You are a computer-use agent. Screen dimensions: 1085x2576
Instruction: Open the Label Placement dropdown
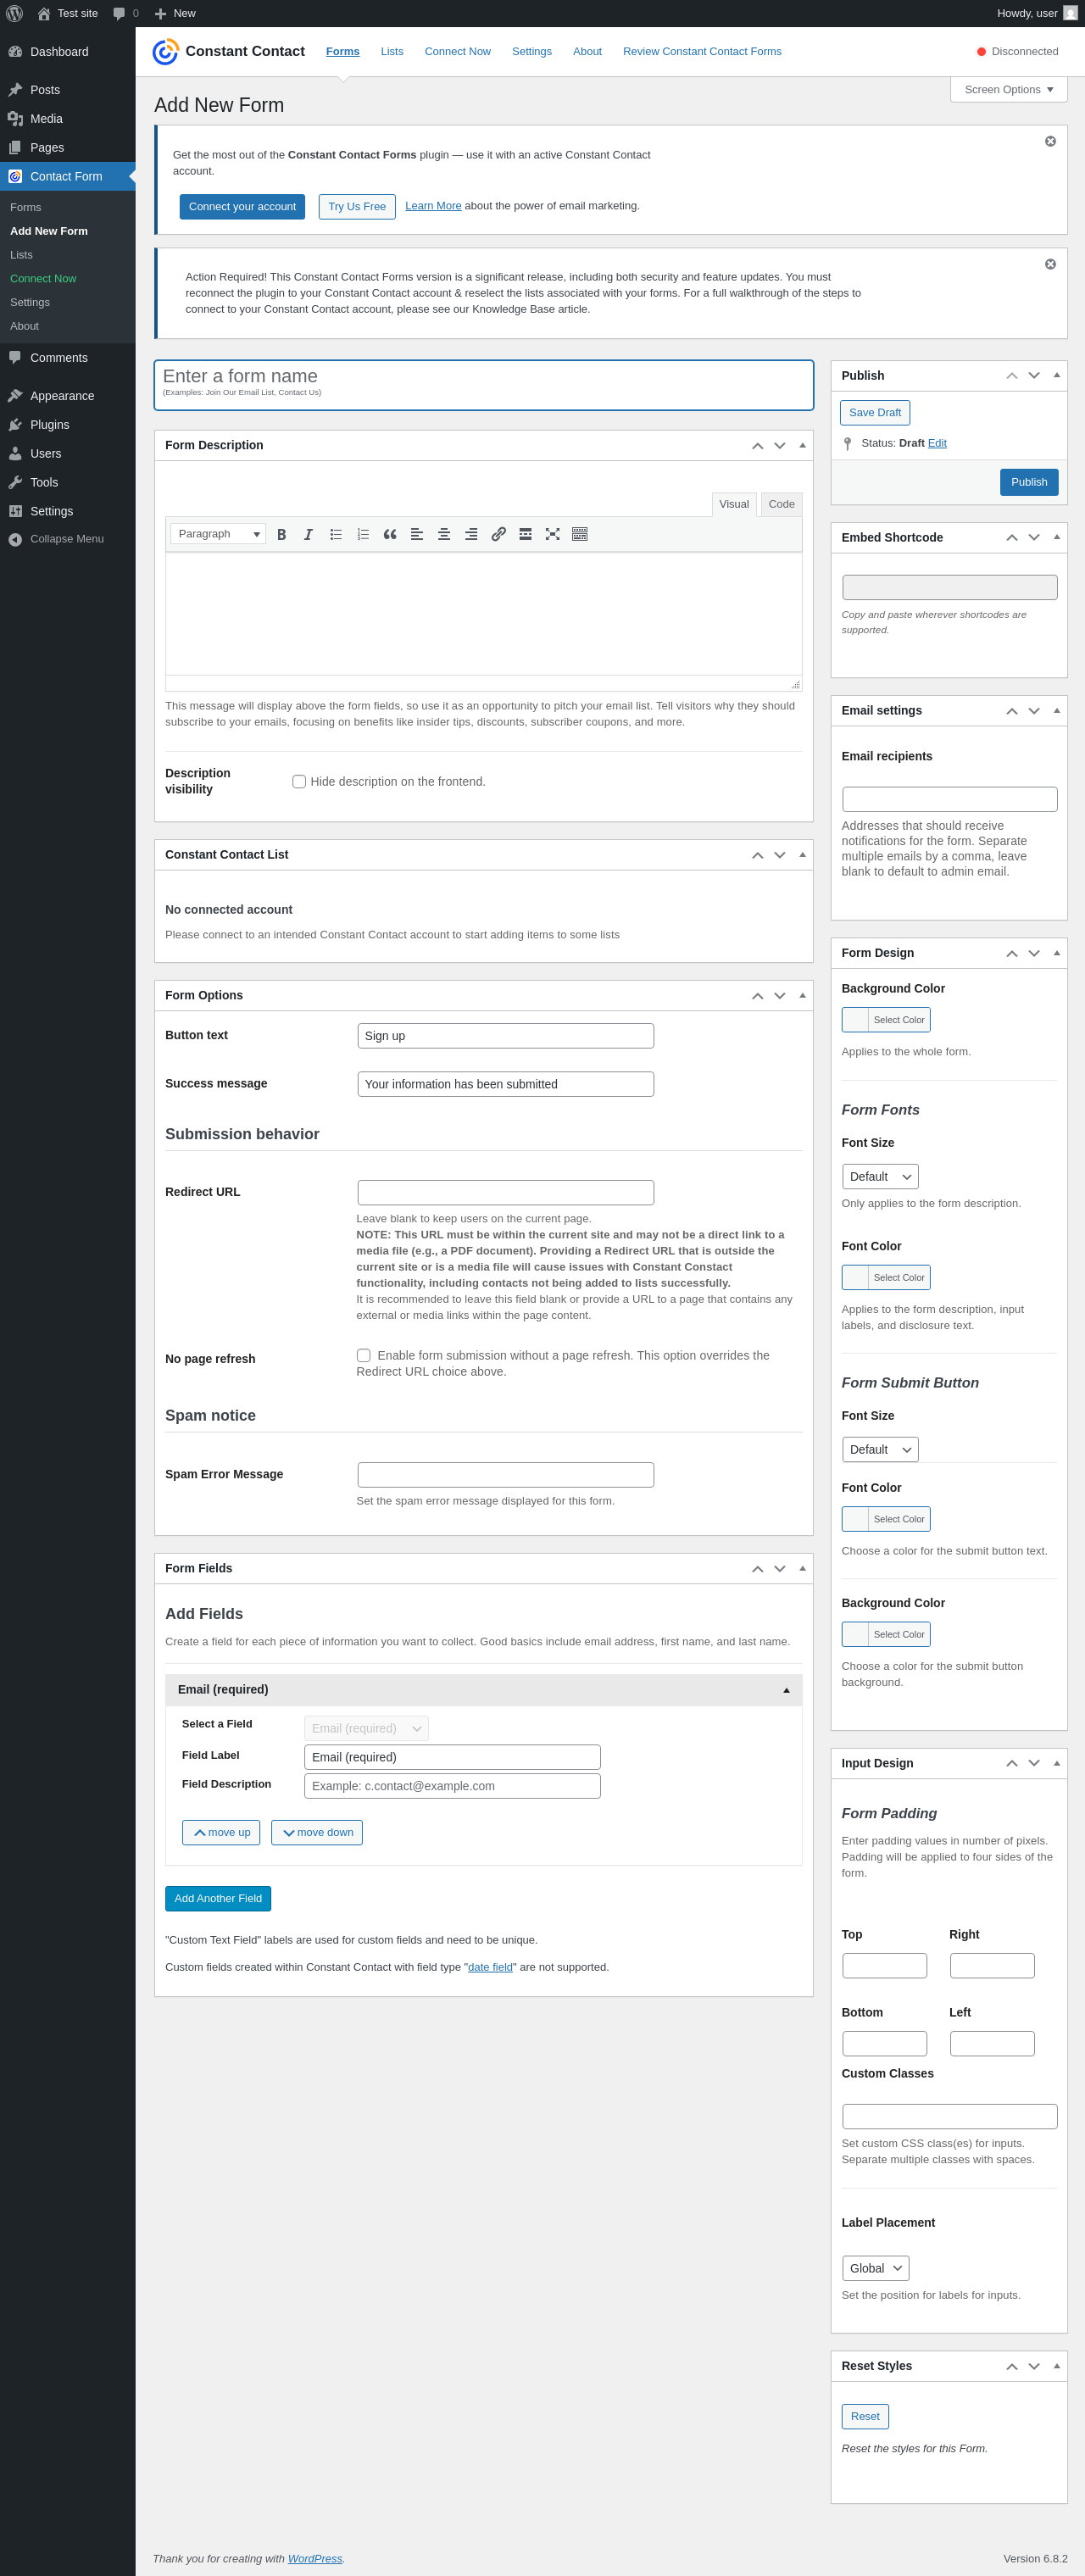coord(875,2269)
